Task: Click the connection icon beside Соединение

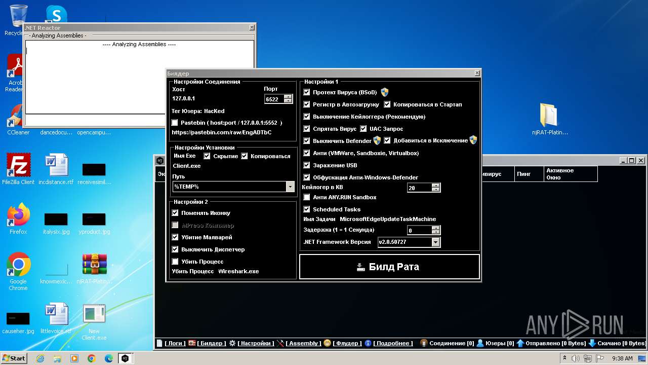Action: click(424, 343)
